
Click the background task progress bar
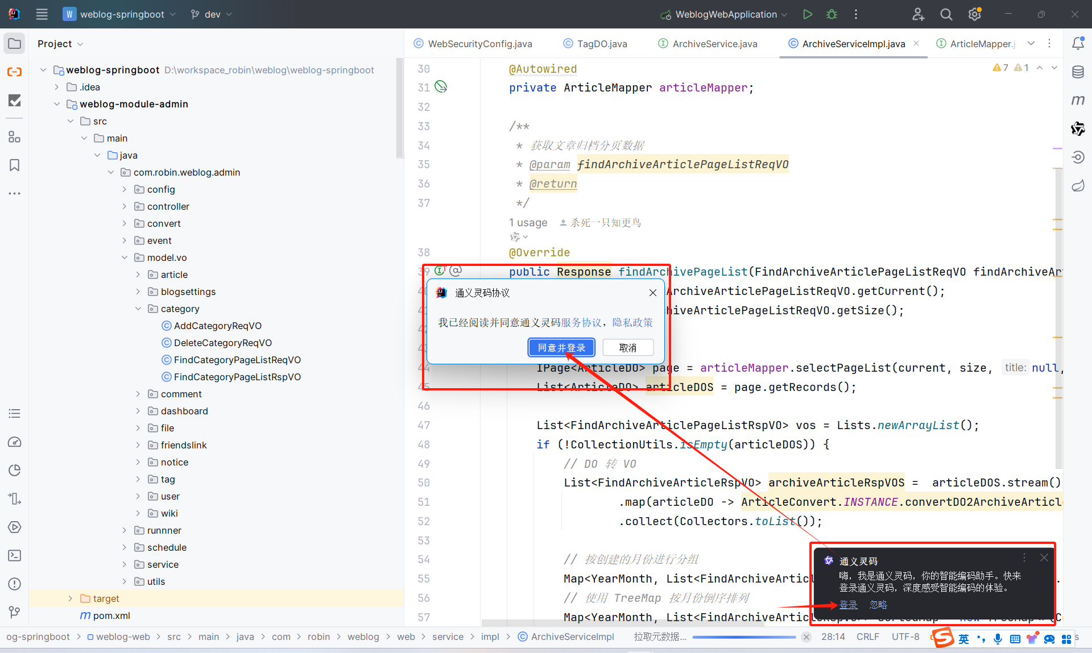click(743, 637)
